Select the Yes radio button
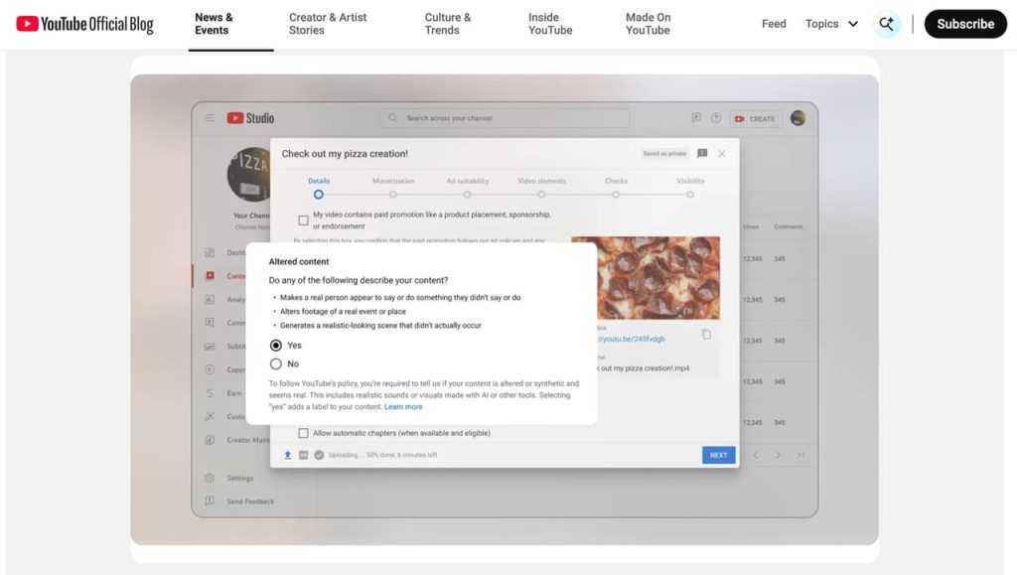 276,345
